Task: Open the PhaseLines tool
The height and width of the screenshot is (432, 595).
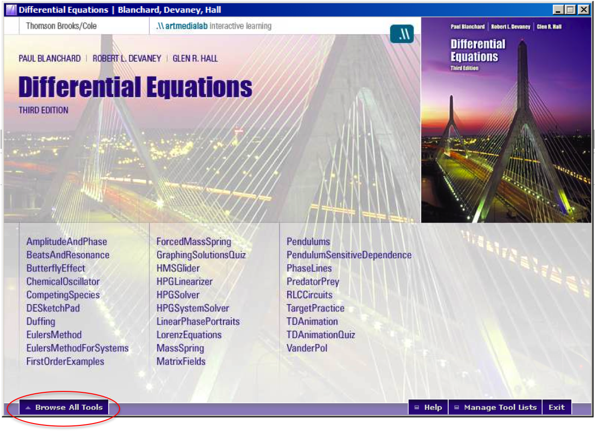Action: [x=309, y=268]
